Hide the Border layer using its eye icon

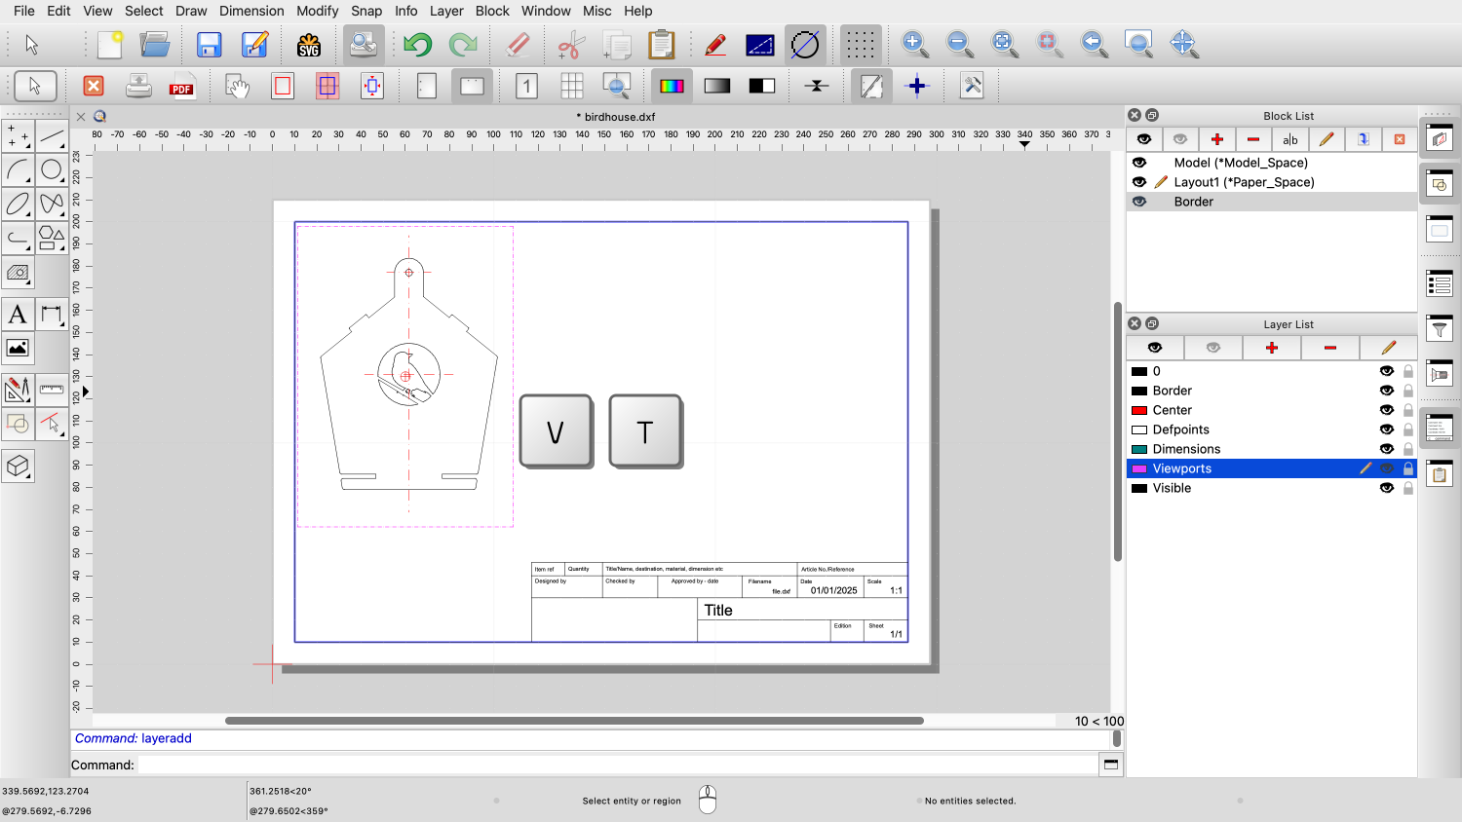click(1387, 391)
